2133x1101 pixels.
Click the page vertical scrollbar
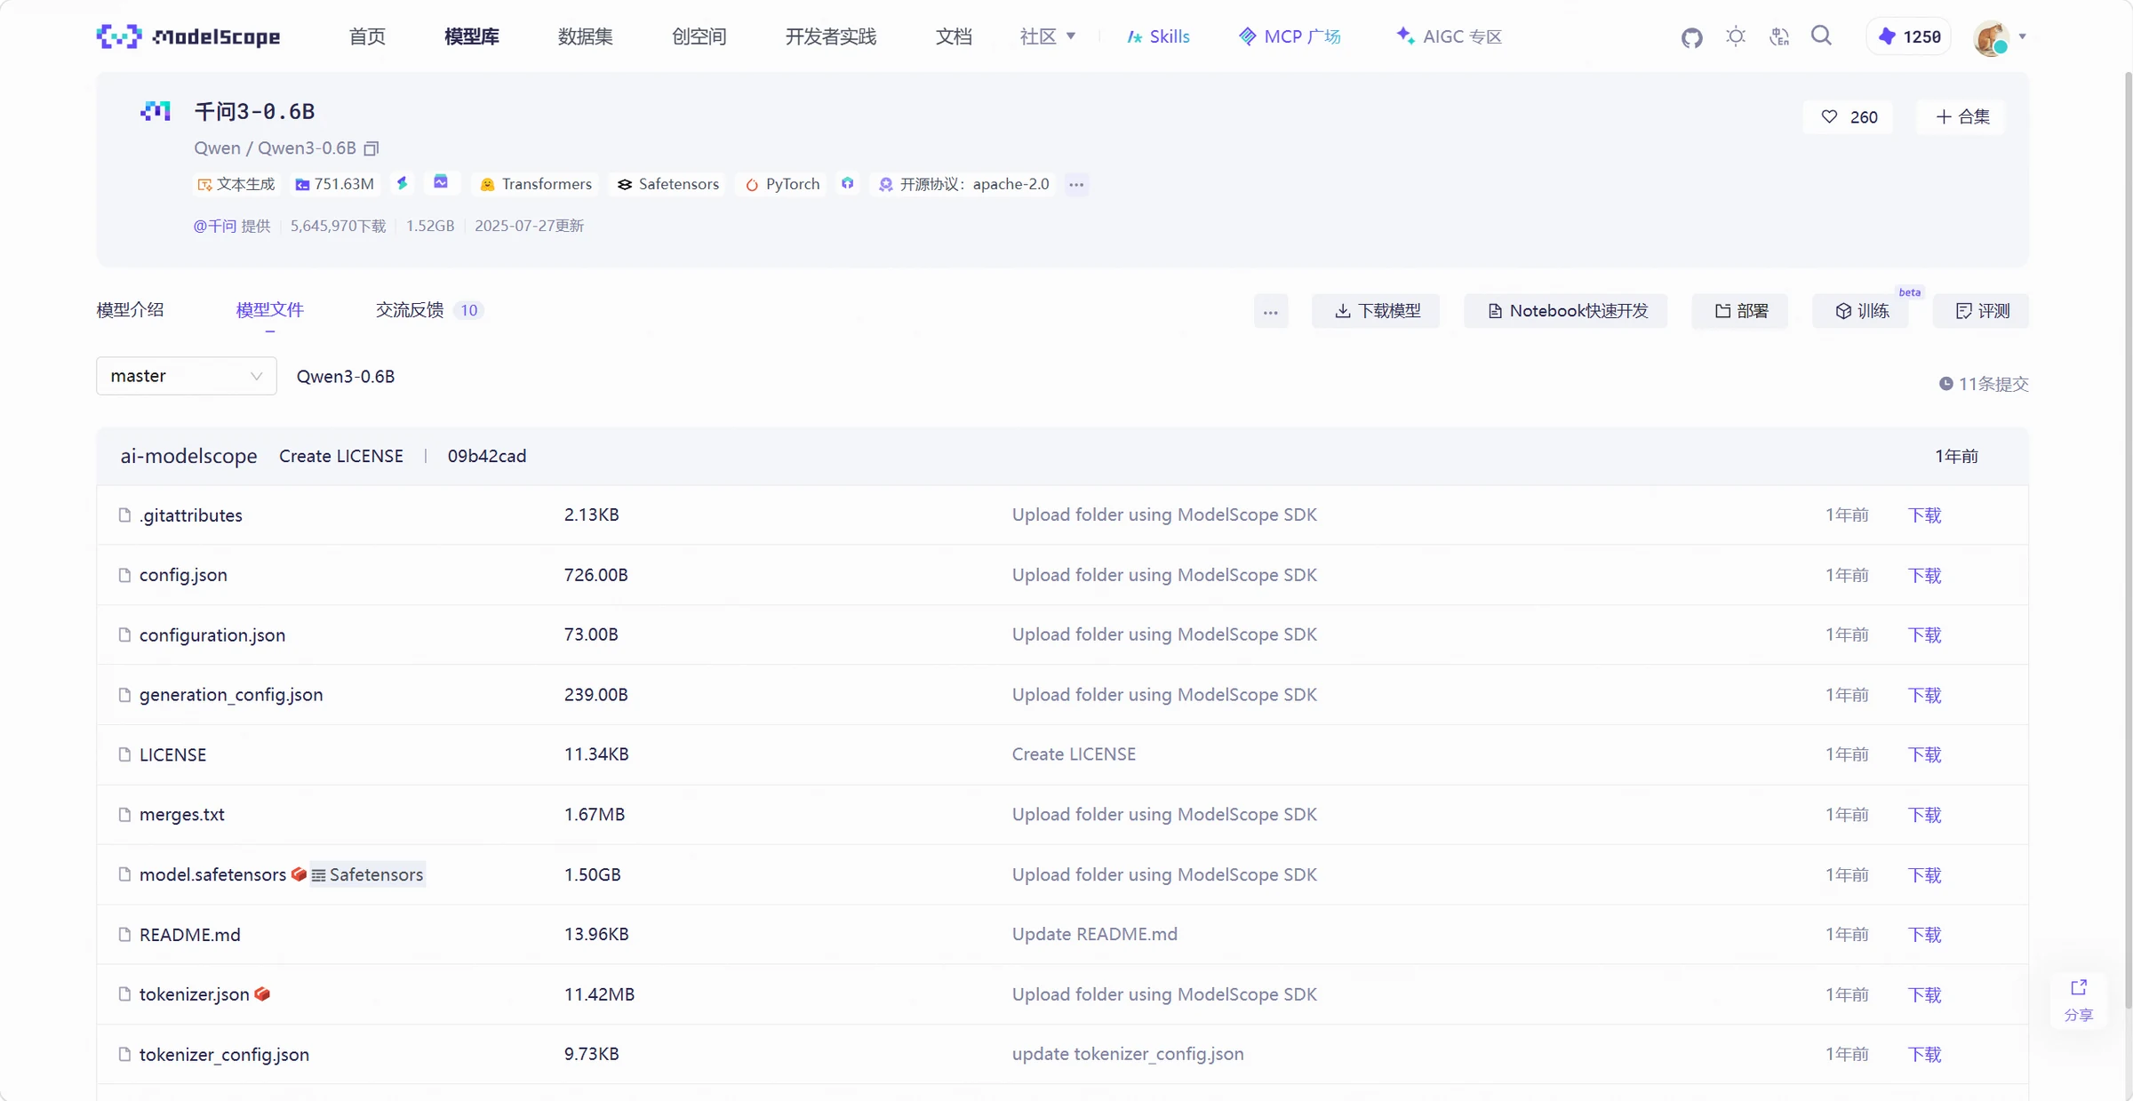coord(2127,542)
